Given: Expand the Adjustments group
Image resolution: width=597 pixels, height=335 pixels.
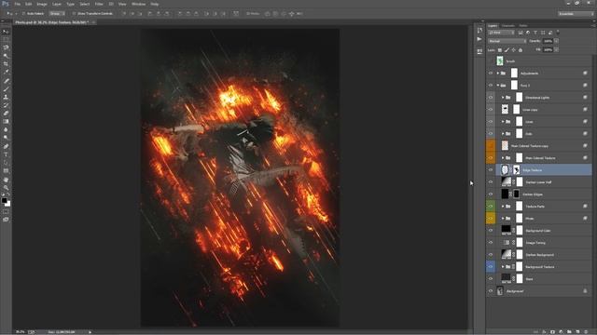Looking at the screenshot, I should coord(497,74).
